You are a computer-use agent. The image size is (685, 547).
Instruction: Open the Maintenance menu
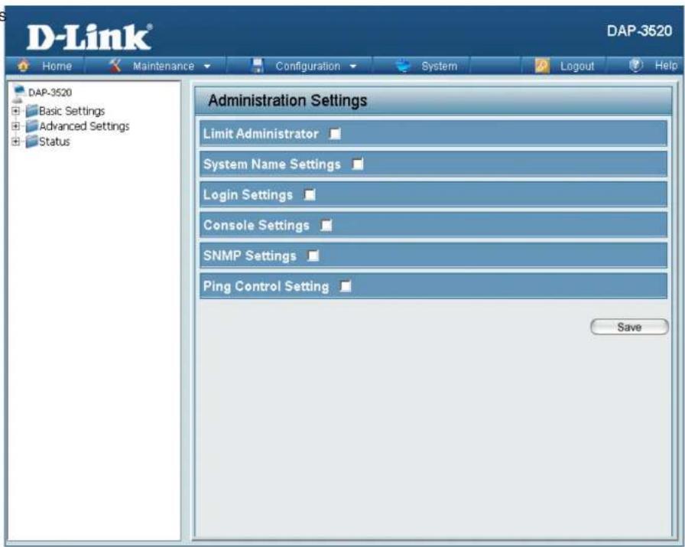click(x=164, y=66)
